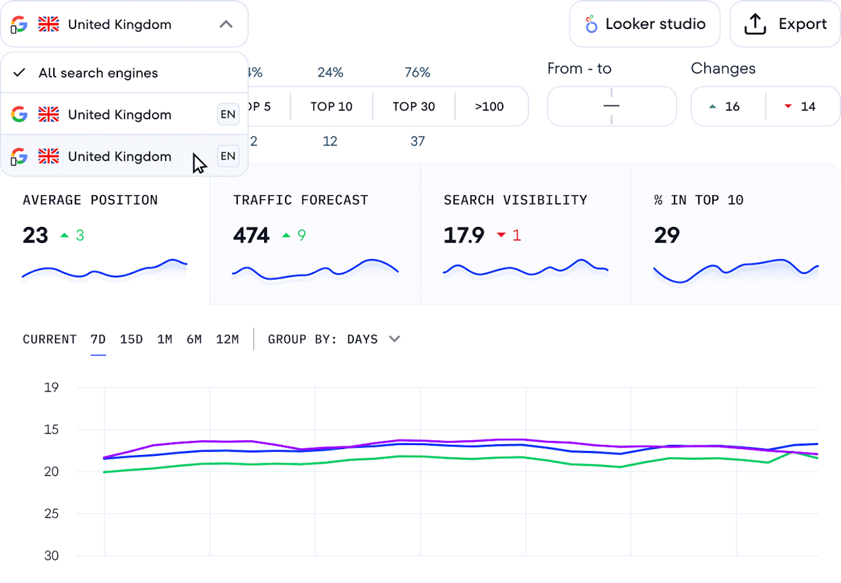This screenshot has height=583, width=841.
Task: Click green up triangle next to 16
Action: 712,106
